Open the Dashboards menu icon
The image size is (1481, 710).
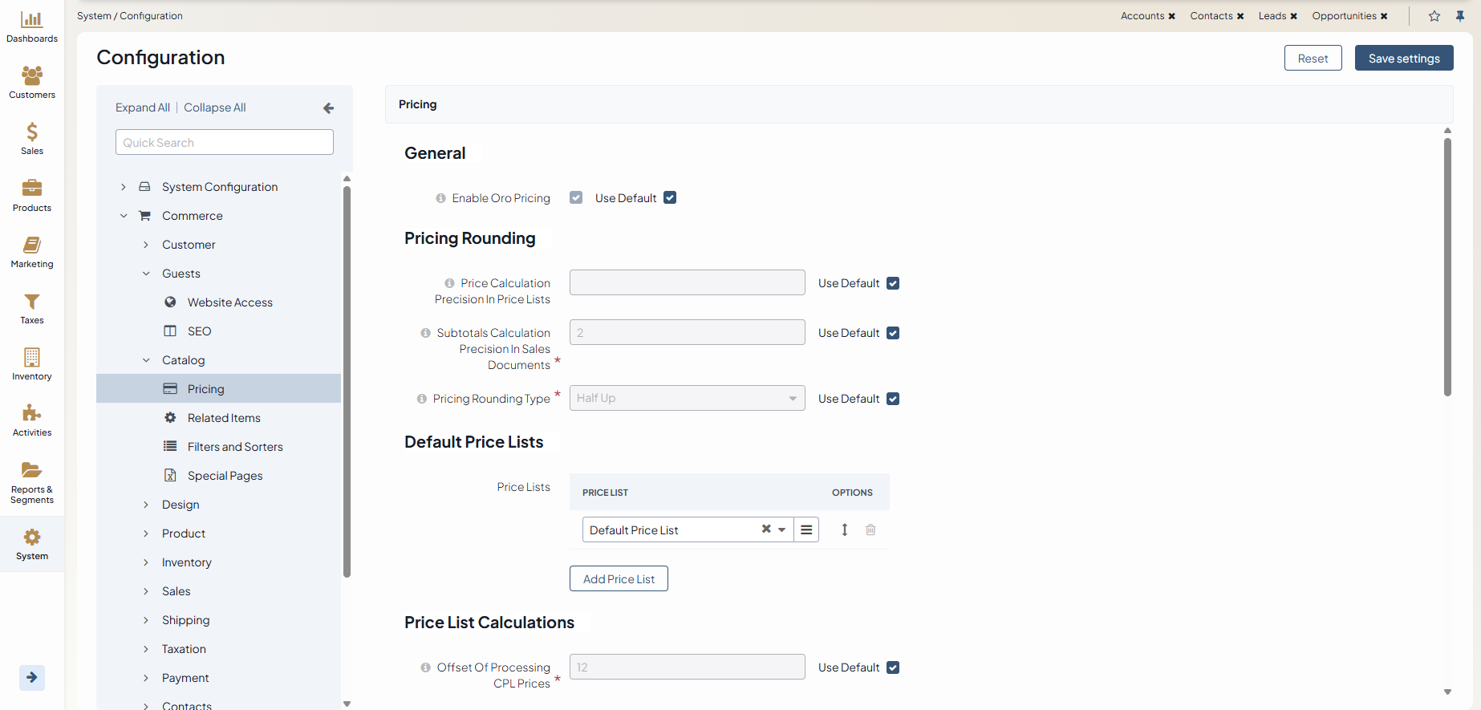pos(31,20)
